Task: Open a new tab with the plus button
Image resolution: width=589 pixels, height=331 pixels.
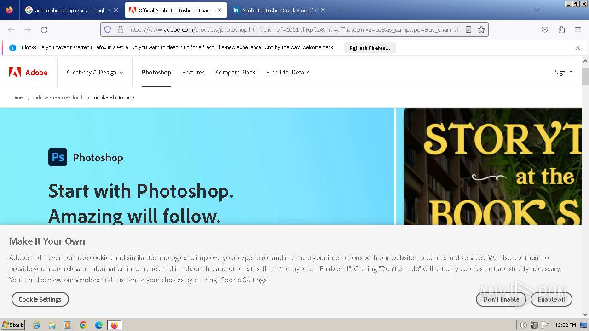Action: point(341,10)
